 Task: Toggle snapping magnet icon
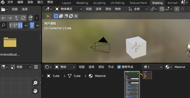162,9
